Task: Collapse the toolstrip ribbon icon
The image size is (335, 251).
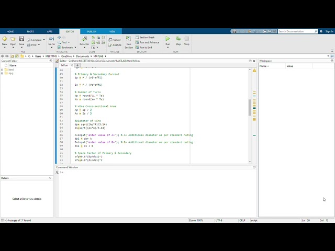Action: 332,51
